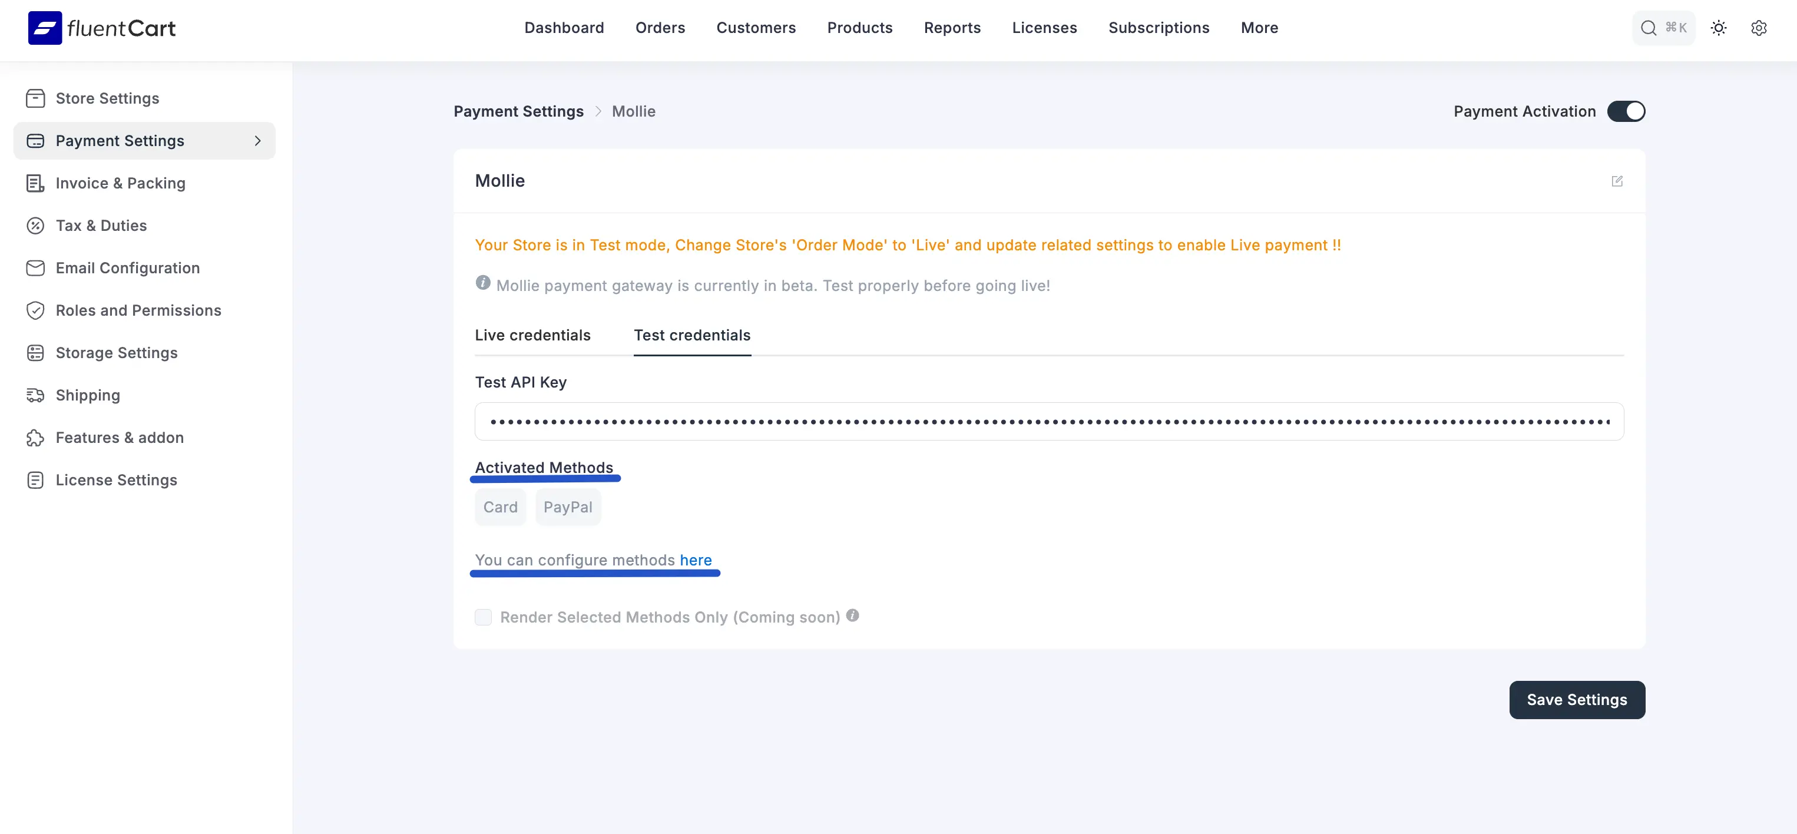Go back via Payment Settings breadcrumb

518,111
